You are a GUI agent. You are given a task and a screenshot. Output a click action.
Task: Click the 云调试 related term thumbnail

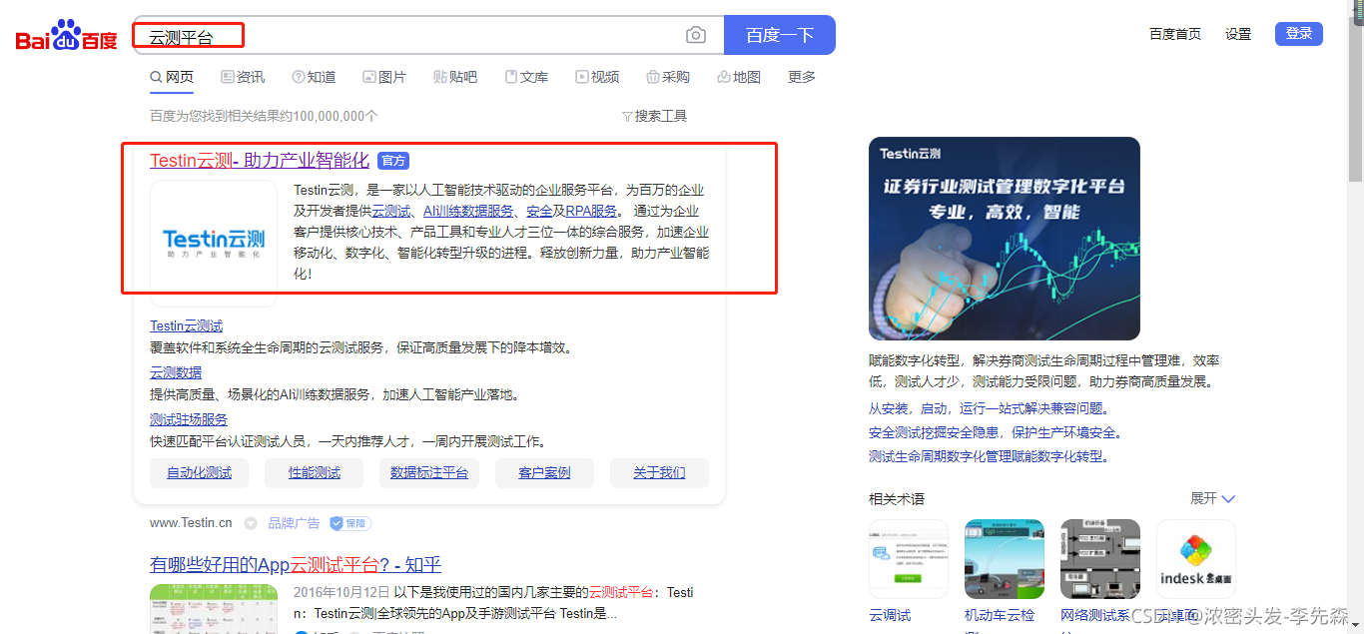click(x=909, y=559)
